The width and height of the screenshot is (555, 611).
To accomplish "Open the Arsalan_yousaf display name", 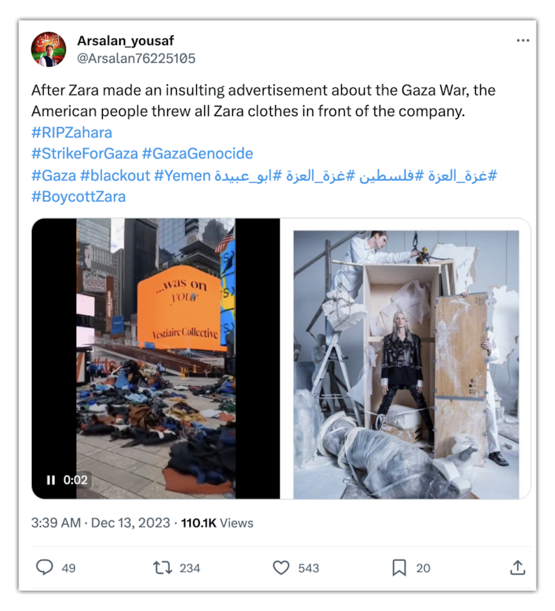I will point(126,41).
